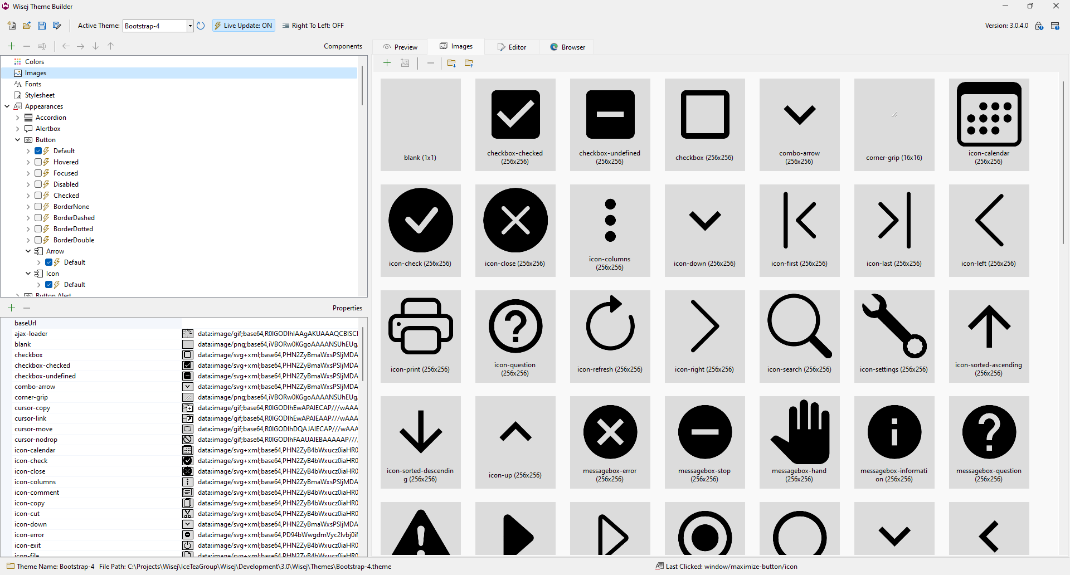Open the window help icon near version
The image size is (1070, 575).
pyautogui.click(x=1055, y=26)
